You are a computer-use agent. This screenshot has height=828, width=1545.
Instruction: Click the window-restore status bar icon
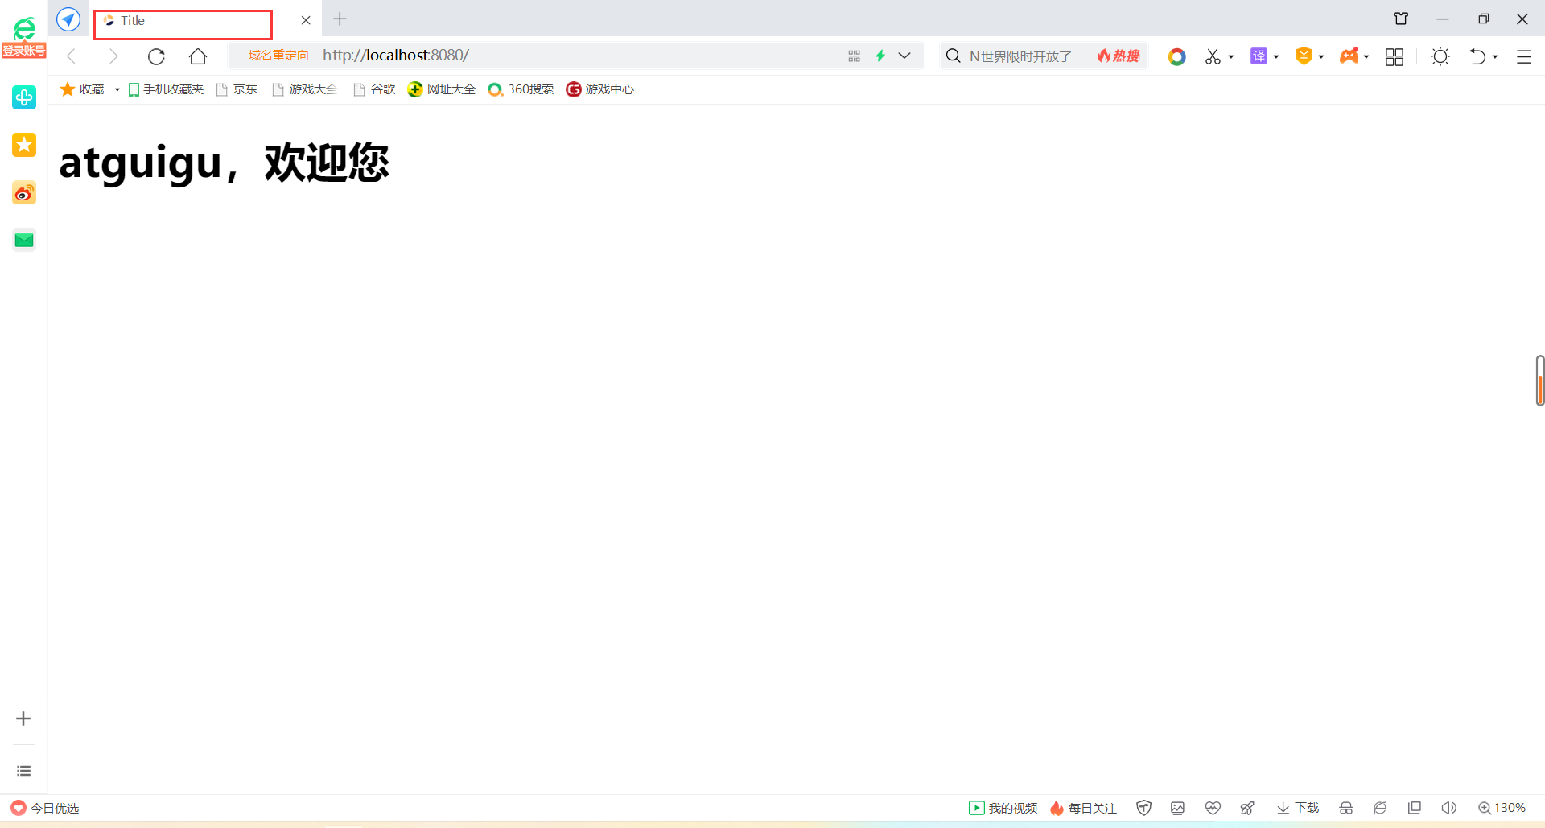1414,808
